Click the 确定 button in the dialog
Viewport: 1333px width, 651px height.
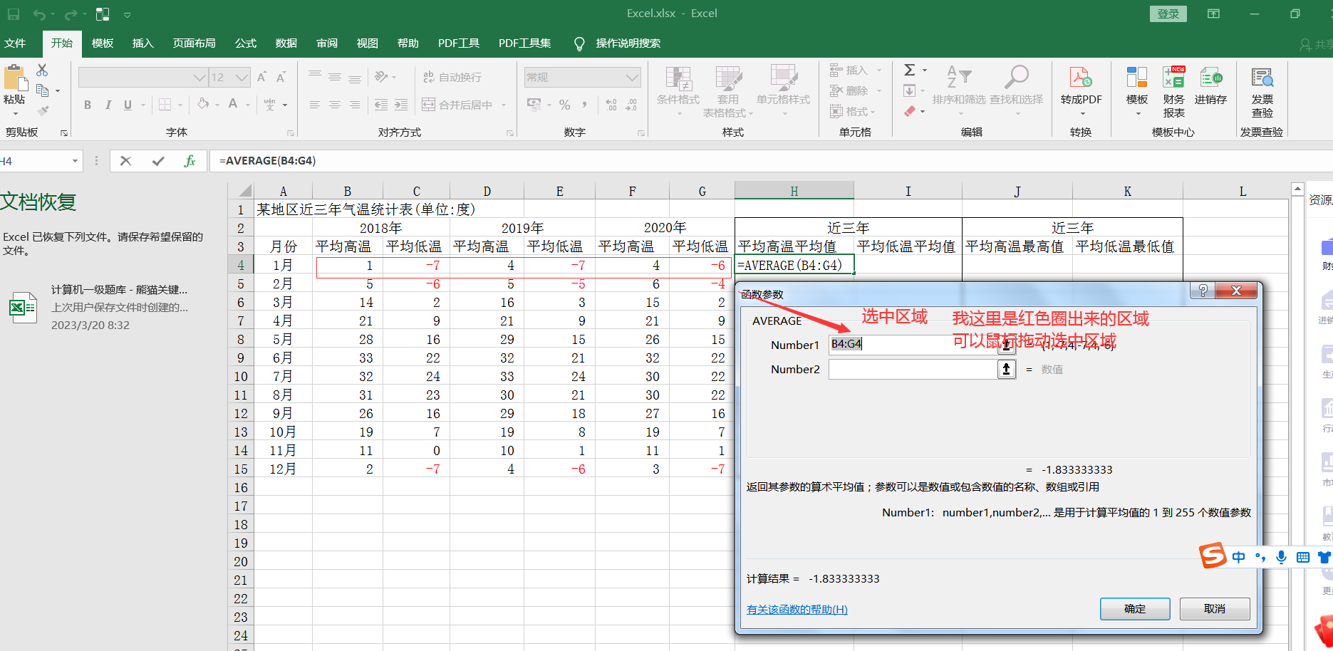(x=1134, y=609)
